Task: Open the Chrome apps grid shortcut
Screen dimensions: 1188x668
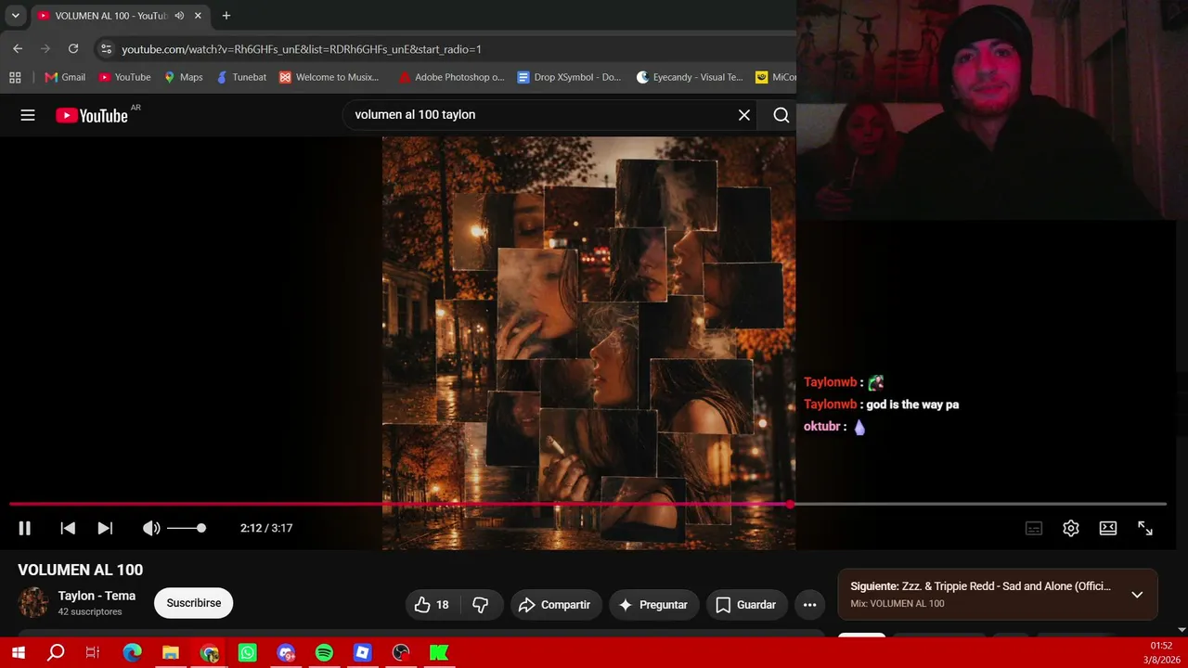Action: 15,77
